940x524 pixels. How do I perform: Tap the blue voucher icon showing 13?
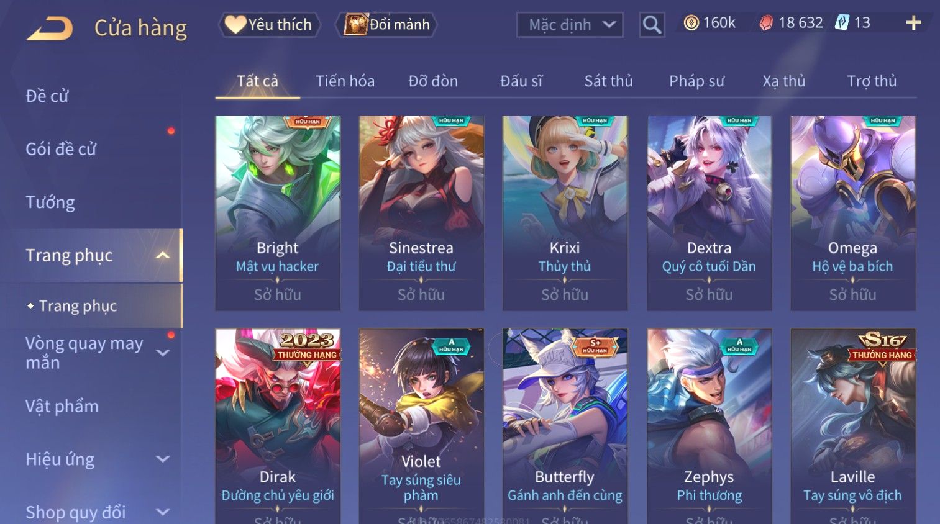(x=841, y=23)
